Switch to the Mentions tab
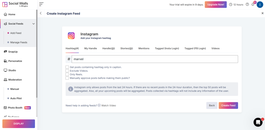 point(144,48)
